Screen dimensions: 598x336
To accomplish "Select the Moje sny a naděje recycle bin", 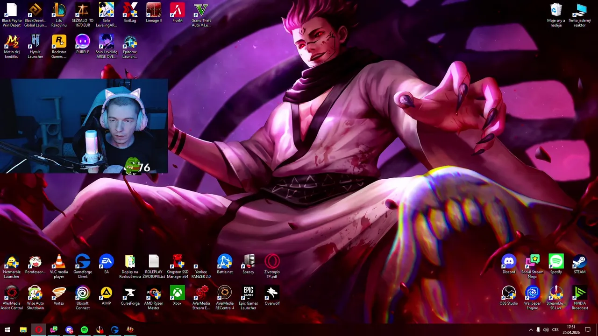I will coord(556,15).
